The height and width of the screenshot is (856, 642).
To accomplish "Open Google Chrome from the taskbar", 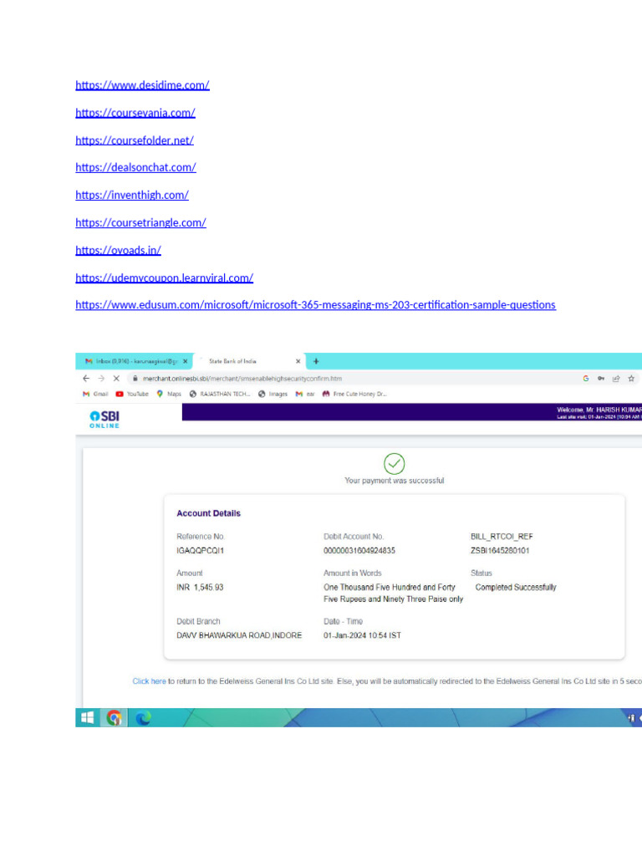I will (114, 718).
